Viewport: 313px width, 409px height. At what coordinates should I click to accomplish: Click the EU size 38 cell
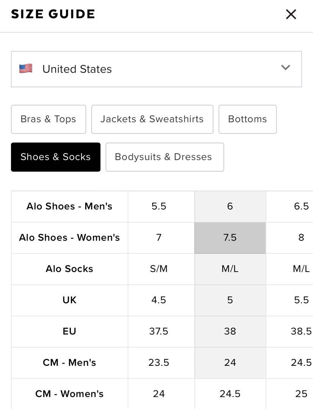230,331
